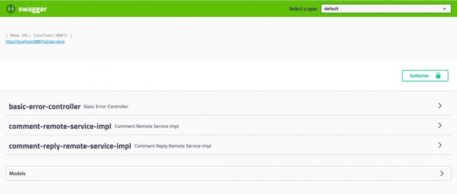Image resolution: width=457 pixels, height=194 pixels.
Task: Click the Comment Remote Service Impl description
Action: click(146, 126)
